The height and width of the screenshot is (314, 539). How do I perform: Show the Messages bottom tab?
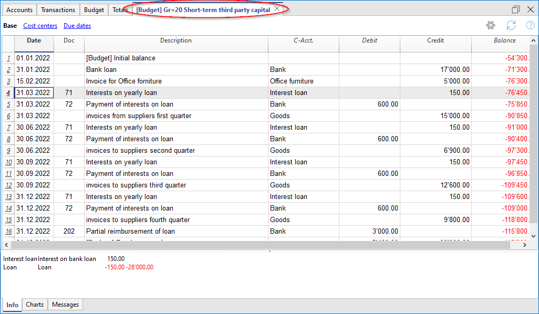pyautogui.click(x=65, y=305)
